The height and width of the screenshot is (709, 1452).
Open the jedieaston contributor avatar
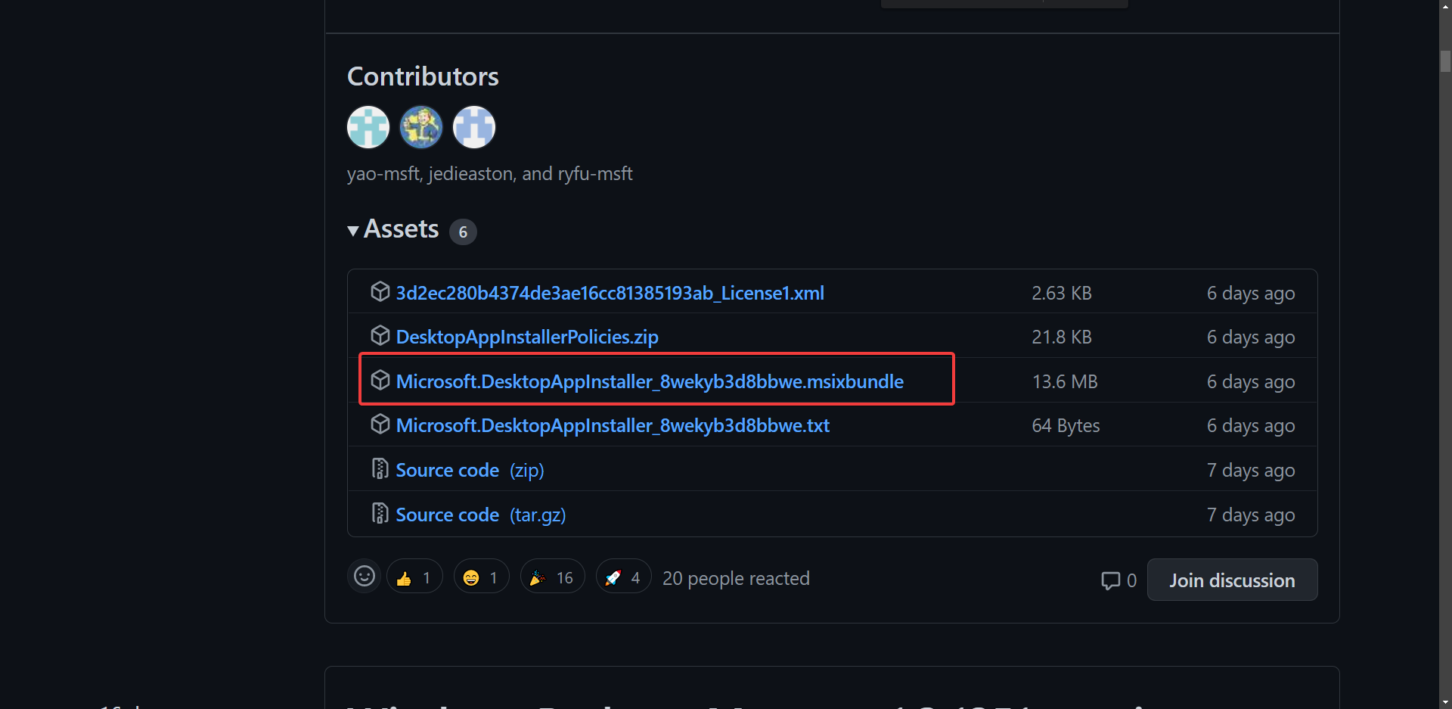click(421, 127)
